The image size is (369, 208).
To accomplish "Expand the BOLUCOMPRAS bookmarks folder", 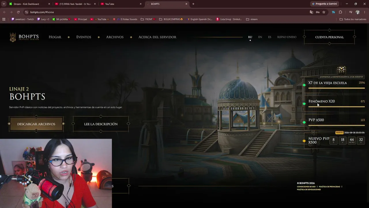I will [x=171, y=19].
